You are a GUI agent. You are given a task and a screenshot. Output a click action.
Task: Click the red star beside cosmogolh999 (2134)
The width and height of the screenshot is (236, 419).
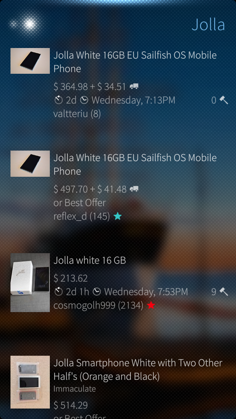tap(151, 305)
